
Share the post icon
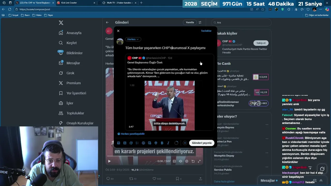(200, 179)
